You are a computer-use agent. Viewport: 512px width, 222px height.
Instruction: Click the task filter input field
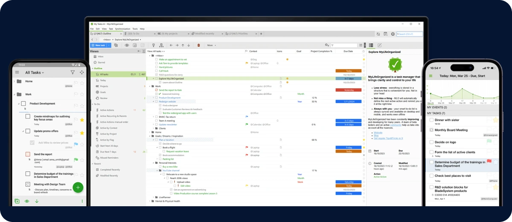[344, 45]
